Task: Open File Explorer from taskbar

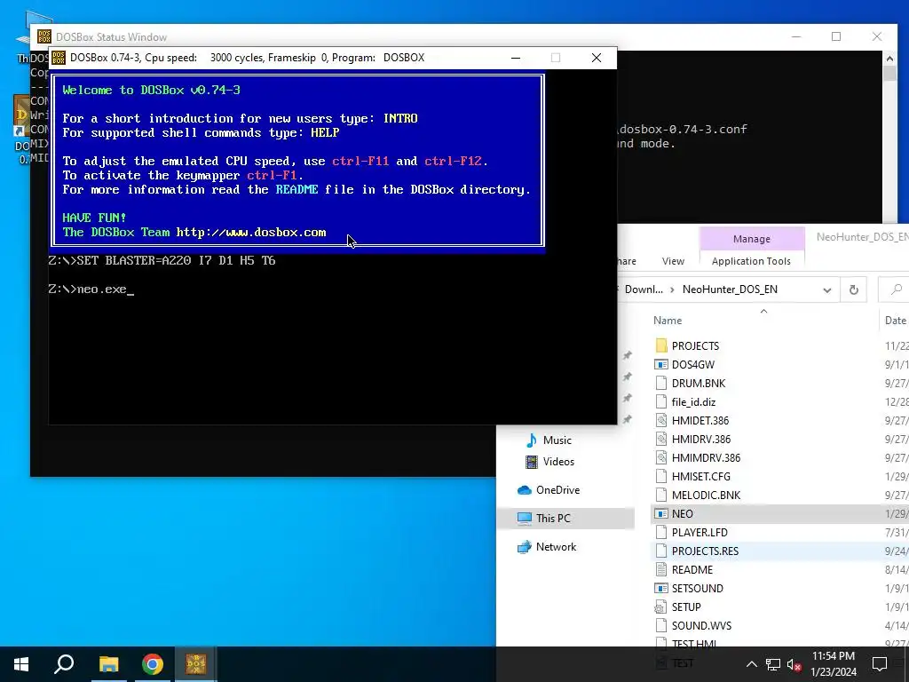Action: pyautogui.click(x=108, y=664)
